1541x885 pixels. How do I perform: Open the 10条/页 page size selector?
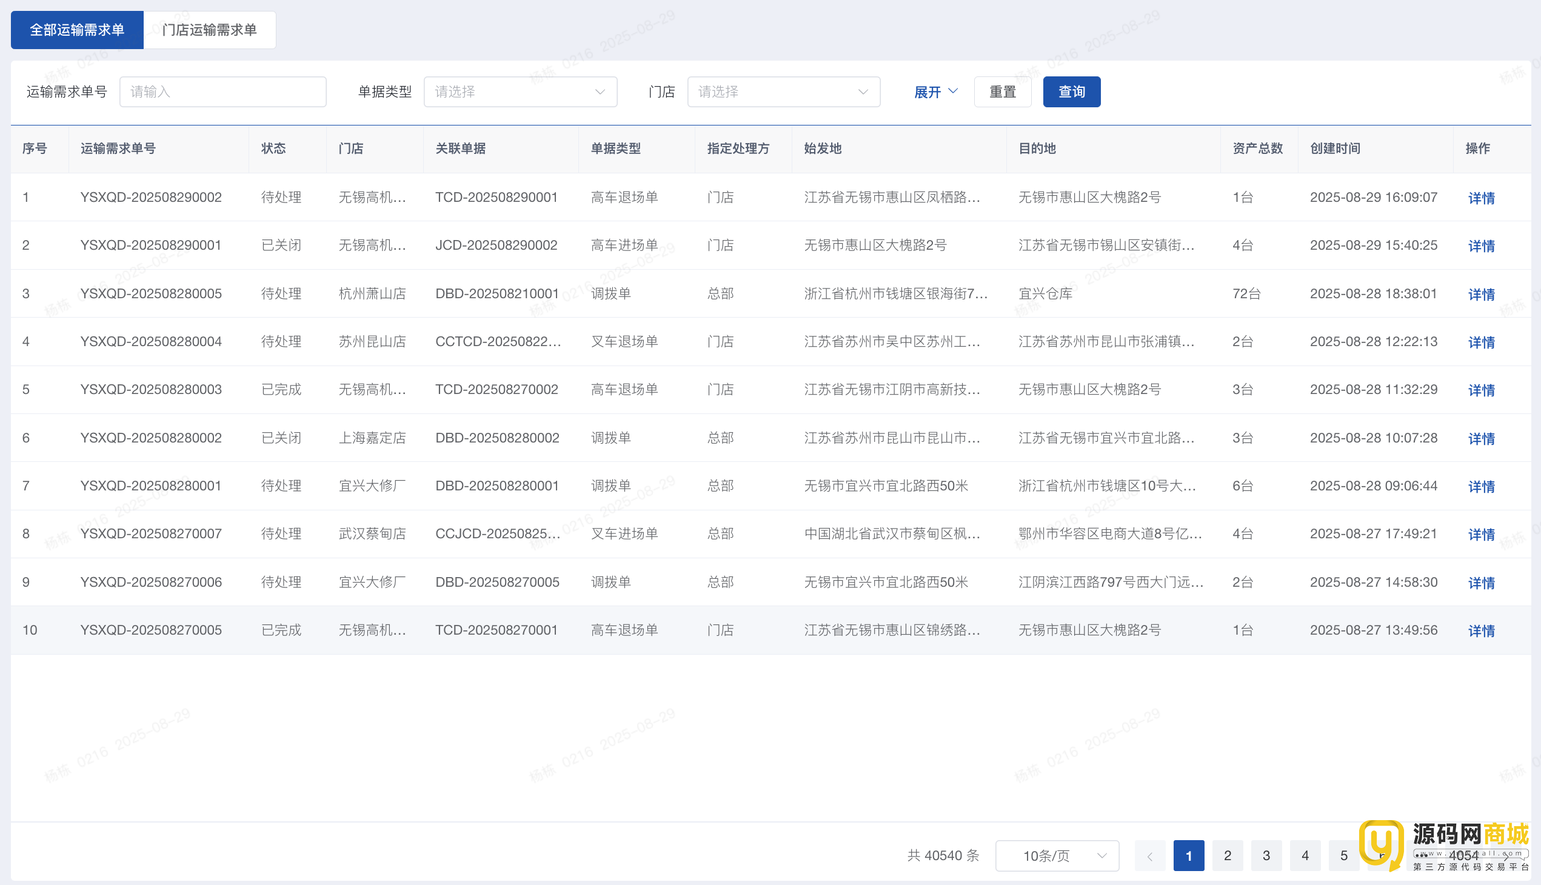(x=1057, y=856)
